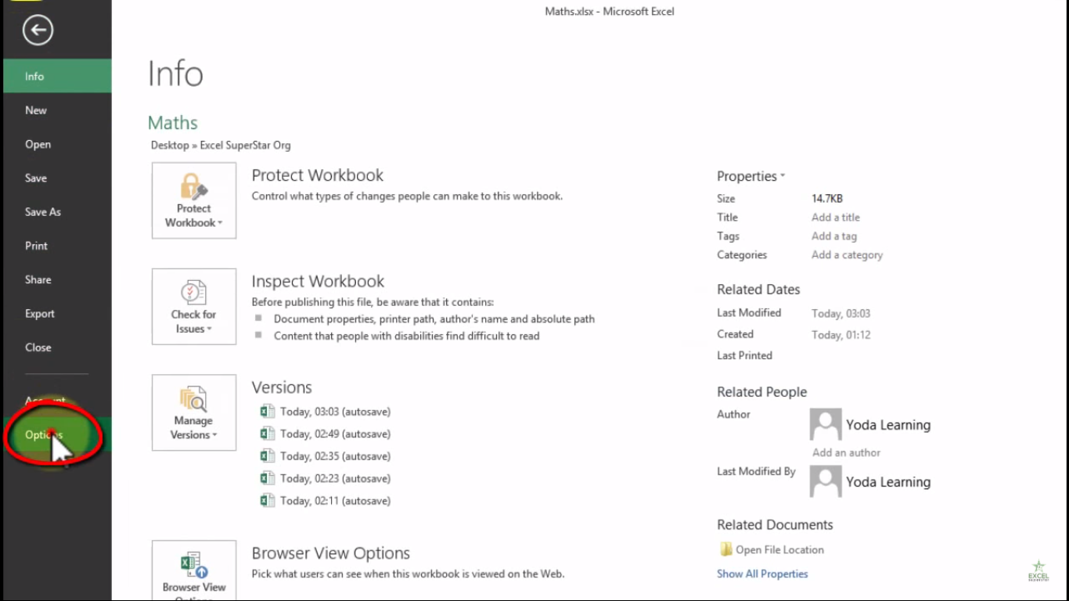Screen dimensions: 1069x601
Task: Click the Last Modified By avatar icon
Action: 826,481
